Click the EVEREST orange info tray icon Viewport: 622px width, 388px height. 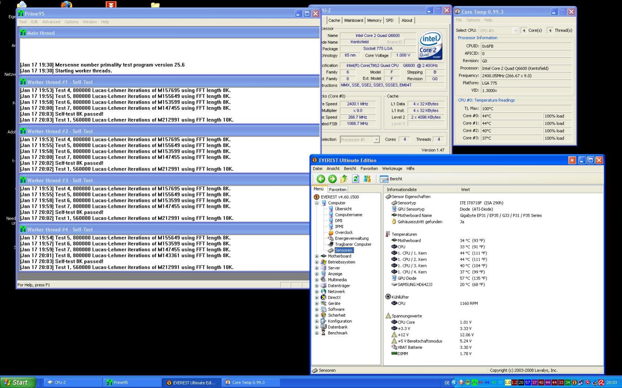574,383
